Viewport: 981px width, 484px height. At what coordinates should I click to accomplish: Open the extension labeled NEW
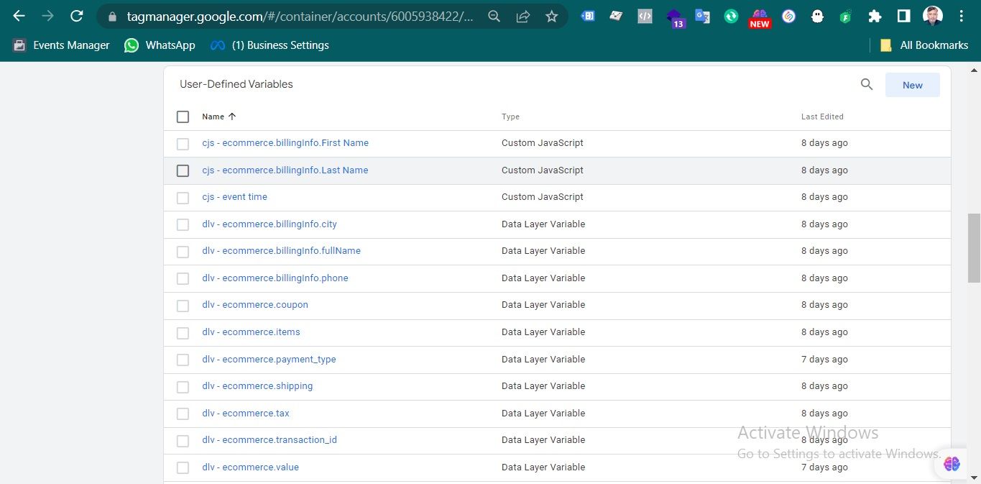760,17
